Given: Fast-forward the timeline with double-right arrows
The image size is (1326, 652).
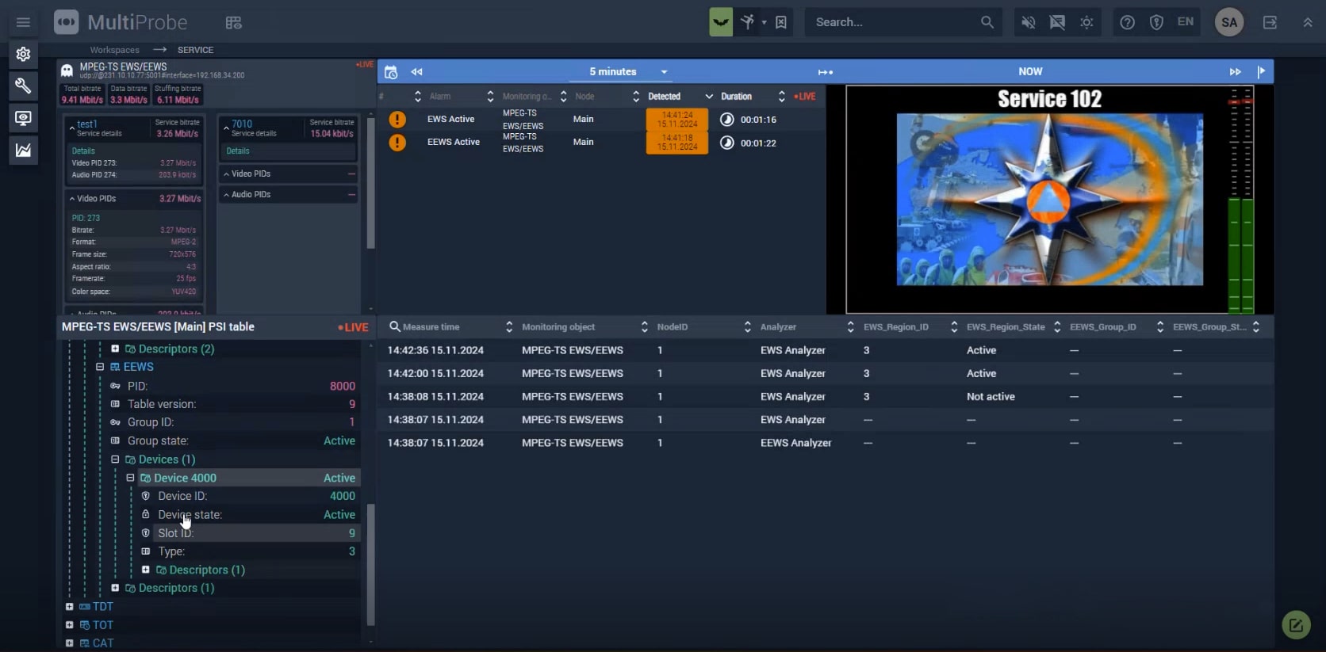Looking at the screenshot, I should point(1235,72).
